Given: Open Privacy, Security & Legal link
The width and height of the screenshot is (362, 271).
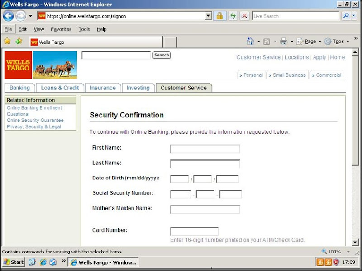Looking at the screenshot, I should click(34, 126).
